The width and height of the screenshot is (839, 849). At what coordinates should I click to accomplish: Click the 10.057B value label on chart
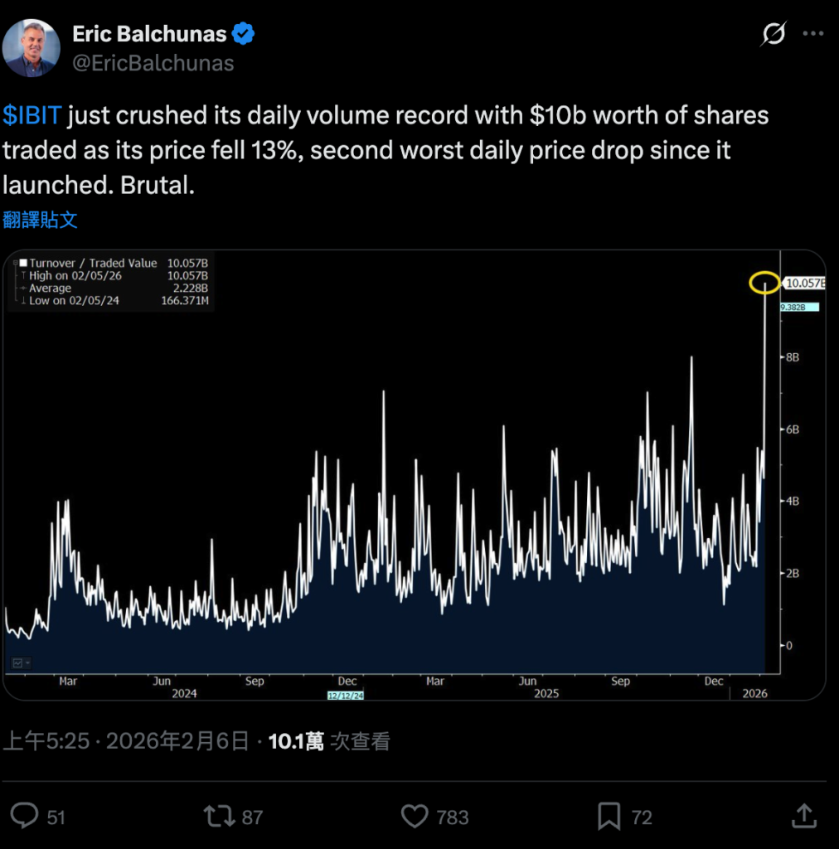(x=804, y=283)
